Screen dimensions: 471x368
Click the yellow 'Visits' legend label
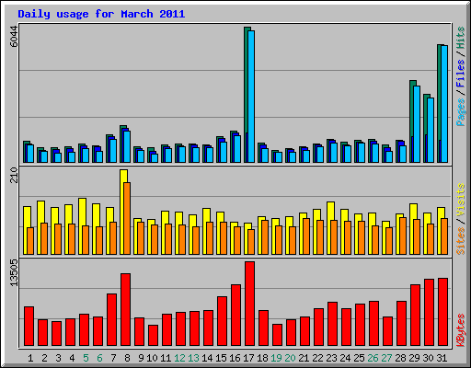(x=461, y=200)
